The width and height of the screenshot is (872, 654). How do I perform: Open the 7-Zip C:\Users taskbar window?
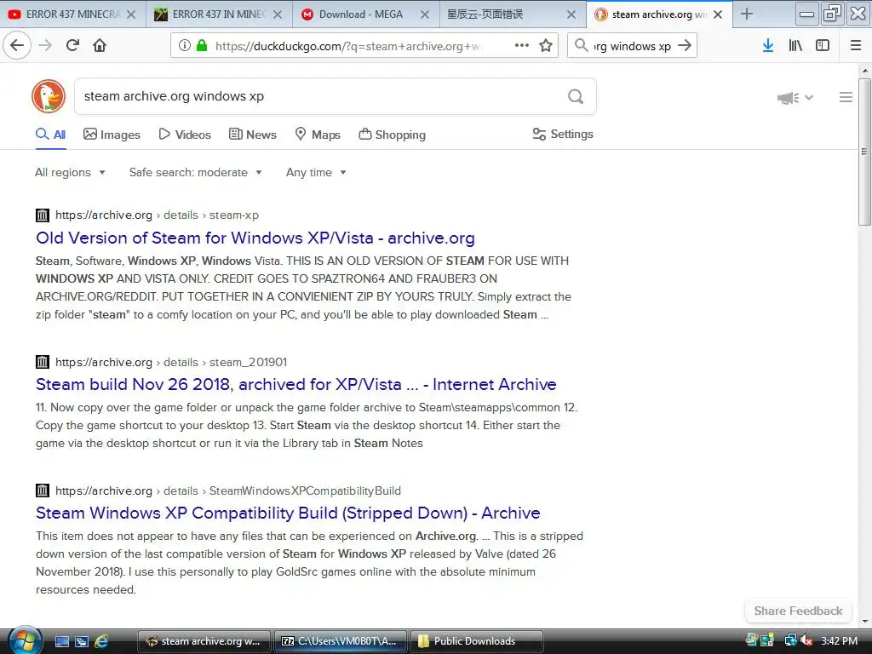340,641
